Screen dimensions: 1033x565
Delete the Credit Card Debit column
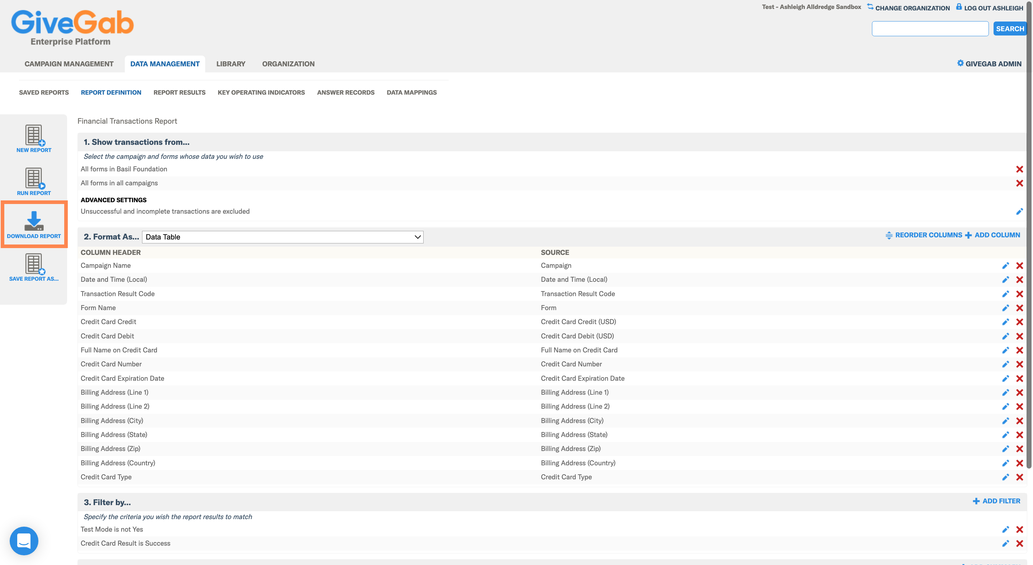pyautogui.click(x=1019, y=336)
